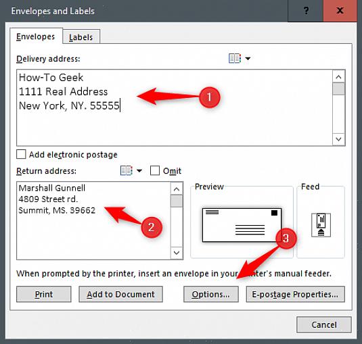Click the envelope feed method icon

[x=321, y=225]
